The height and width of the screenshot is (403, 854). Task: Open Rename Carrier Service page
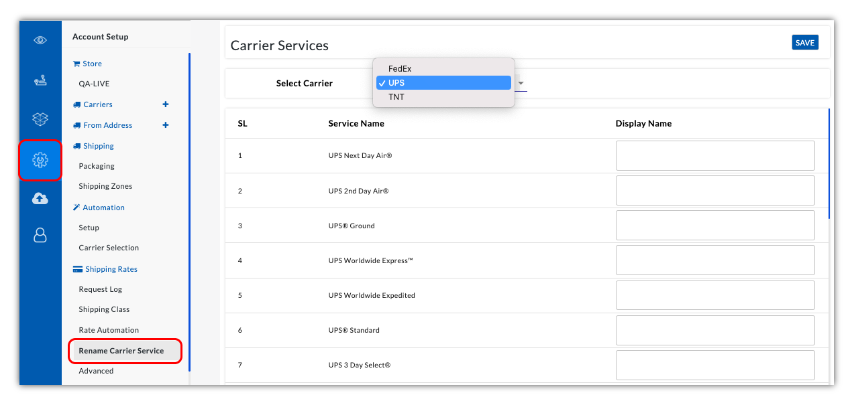125,351
